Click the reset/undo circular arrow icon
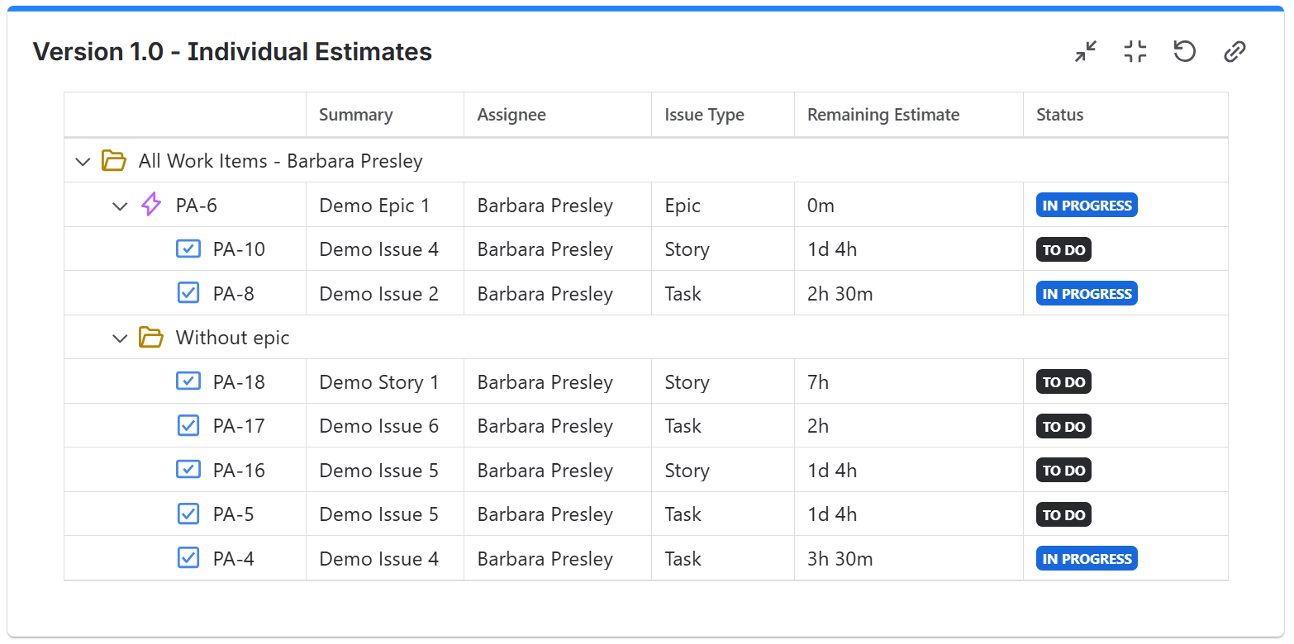This screenshot has width=1294, height=644. [x=1185, y=52]
